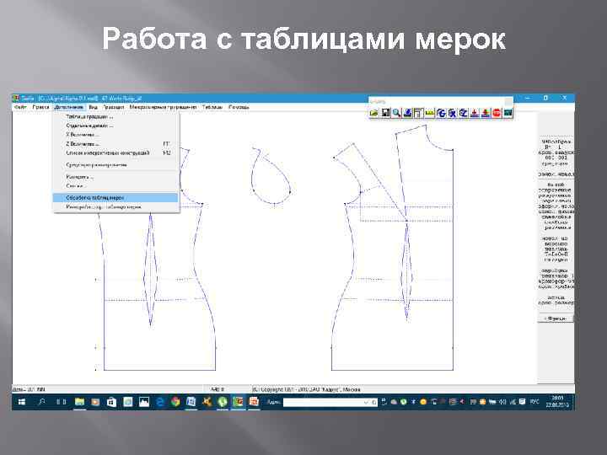
Task: Click the teal monitor icon in toolbar
Action: pos(508,113)
